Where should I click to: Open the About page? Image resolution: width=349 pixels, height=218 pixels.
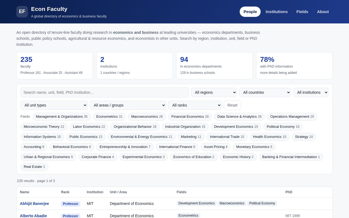pyautogui.click(x=323, y=12)
